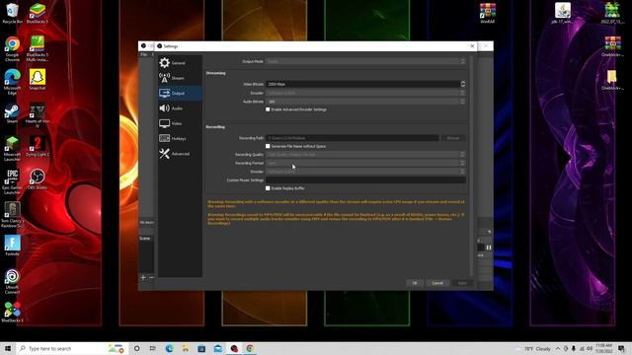Image resolution: width=632 pixels, height=355 pixels.
Task: Open Task View on the taskbar
Action: [152, 348]
